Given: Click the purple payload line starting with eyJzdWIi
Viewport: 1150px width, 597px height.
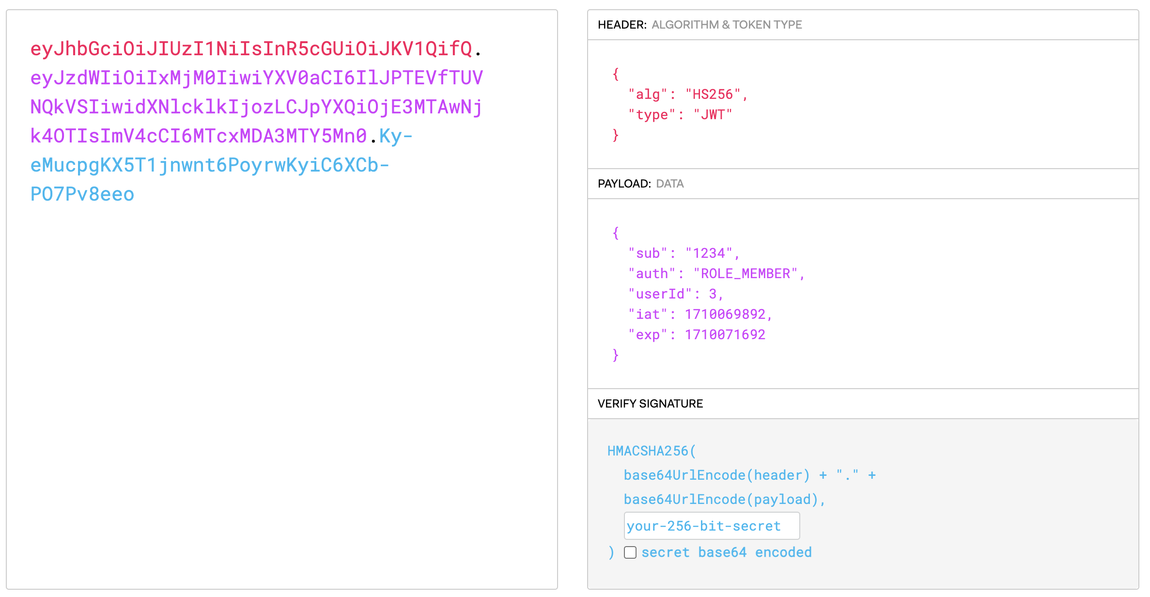Looking at the screenshot, I should (x=257, y=78).
